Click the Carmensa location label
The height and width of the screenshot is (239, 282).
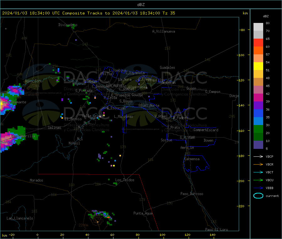click(192, 159)
